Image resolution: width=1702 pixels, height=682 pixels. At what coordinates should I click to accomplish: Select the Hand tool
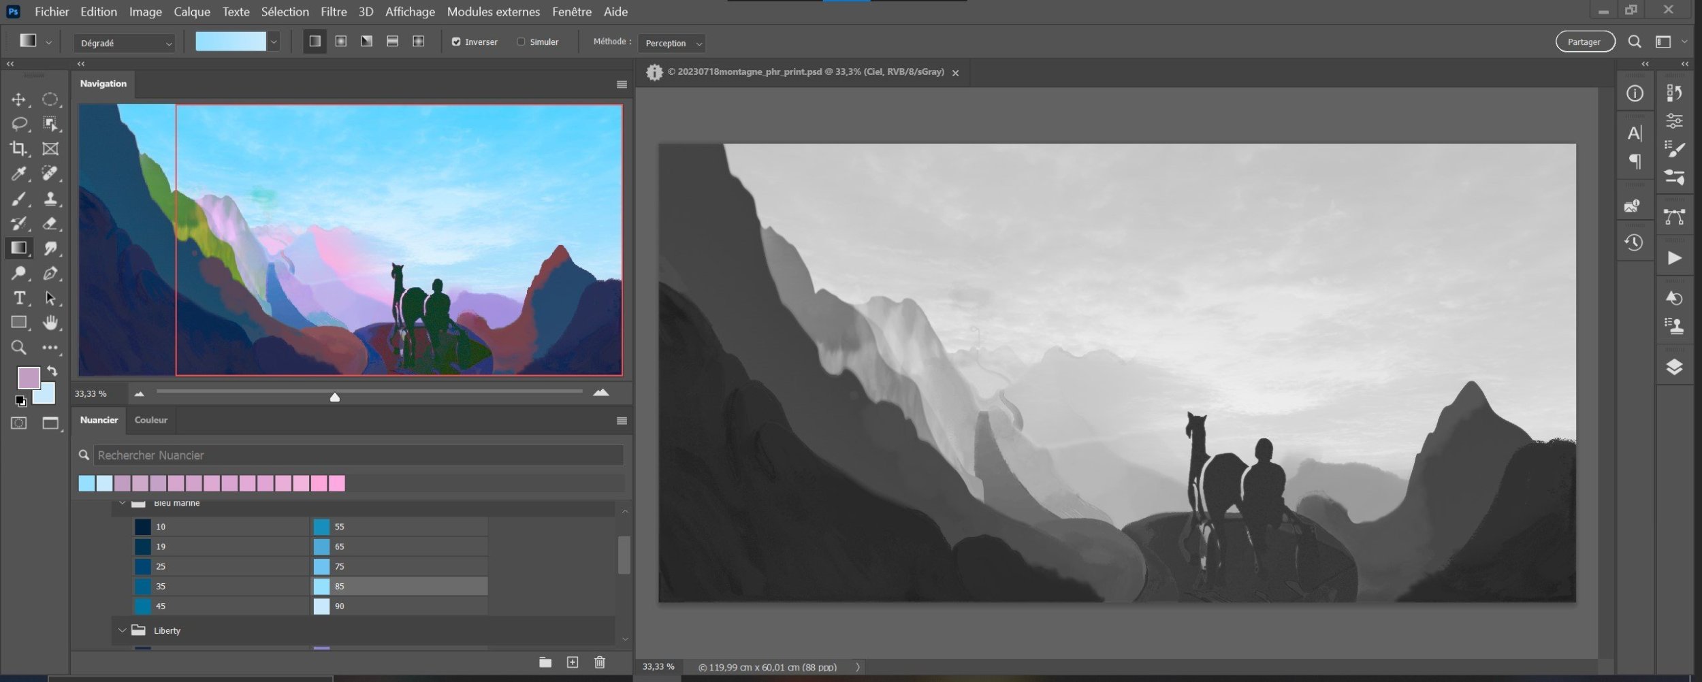[50, 323]
